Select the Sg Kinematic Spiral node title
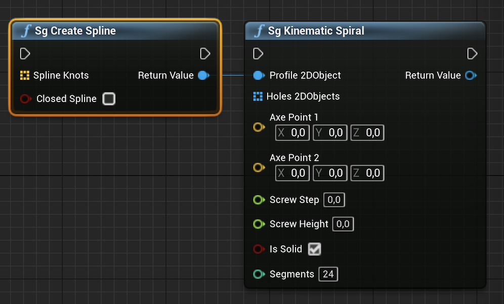This screenshot has width=504, height=304. click(316, 31)
